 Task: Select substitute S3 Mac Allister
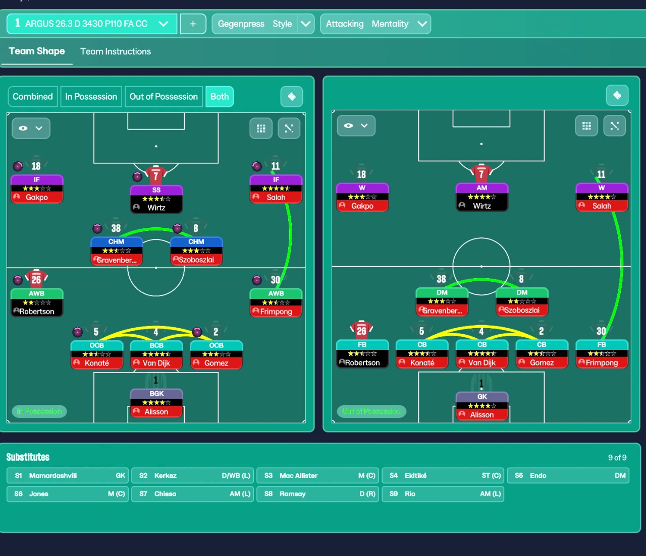(x=318, y=475)
